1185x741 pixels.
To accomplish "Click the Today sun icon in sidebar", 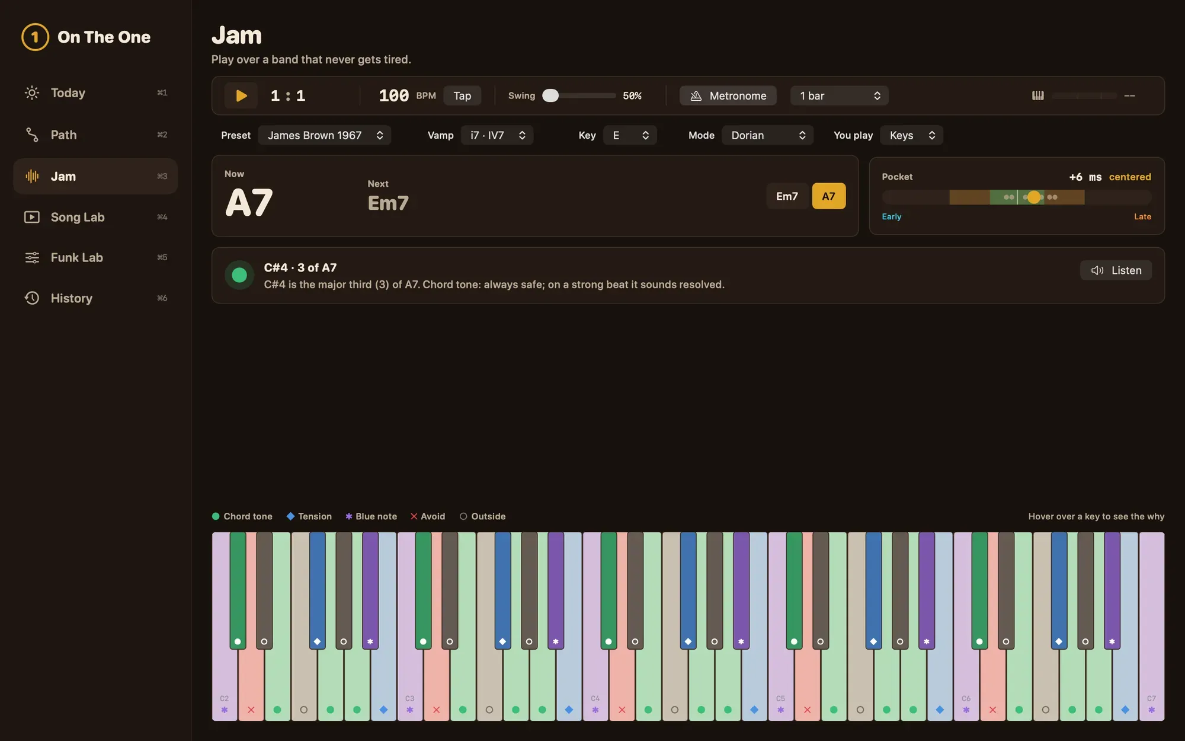I will (x=32, y=92).
